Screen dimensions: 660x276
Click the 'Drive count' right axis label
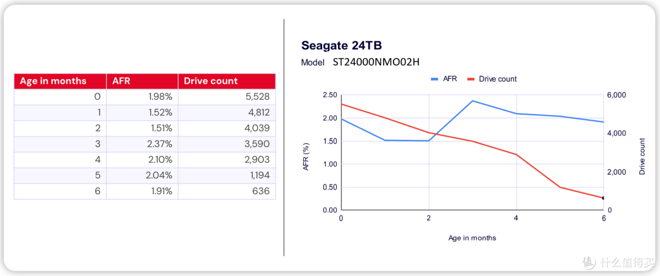pos(642,156)
